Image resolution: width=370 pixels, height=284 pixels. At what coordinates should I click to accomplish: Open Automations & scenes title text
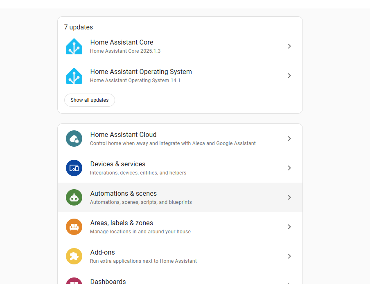pyautogui.click(x=124, y=194)
